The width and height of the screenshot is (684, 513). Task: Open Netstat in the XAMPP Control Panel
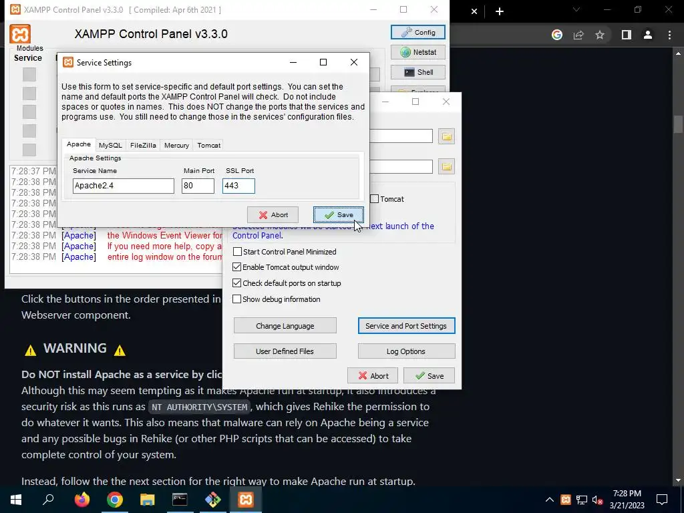[418, 52]
